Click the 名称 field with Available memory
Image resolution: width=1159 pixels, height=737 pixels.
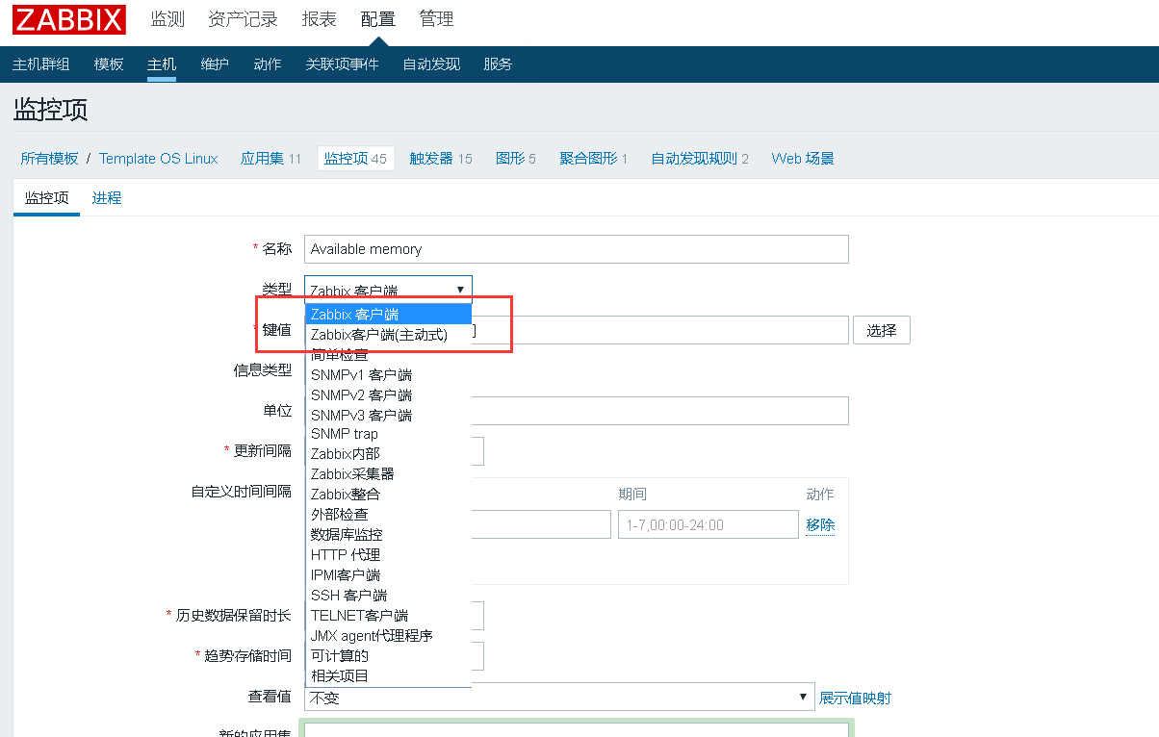pyautogui.click(x=576, y=249)
